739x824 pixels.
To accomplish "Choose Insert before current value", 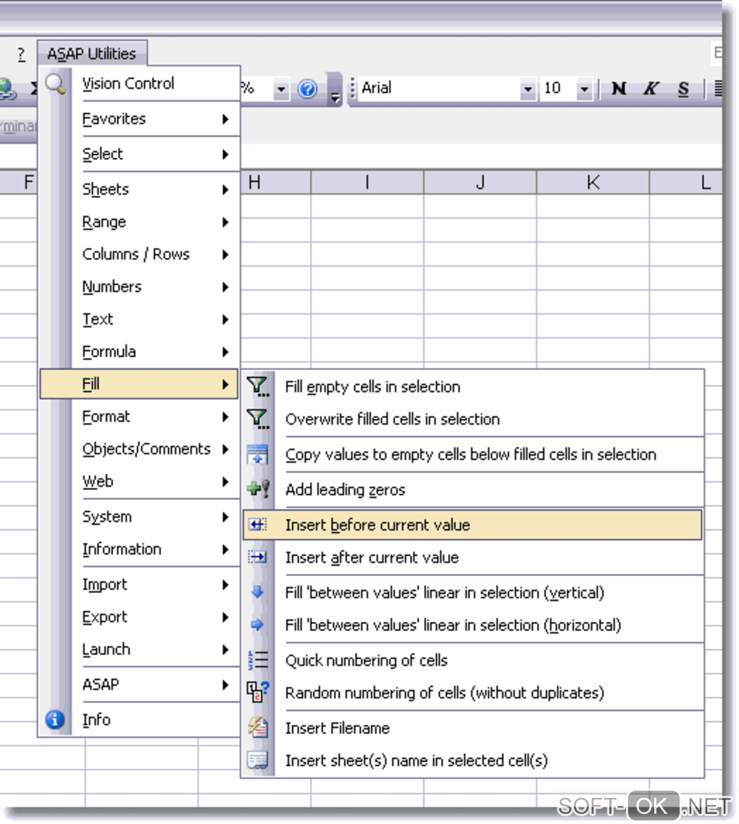I will (x=472, y=525).
